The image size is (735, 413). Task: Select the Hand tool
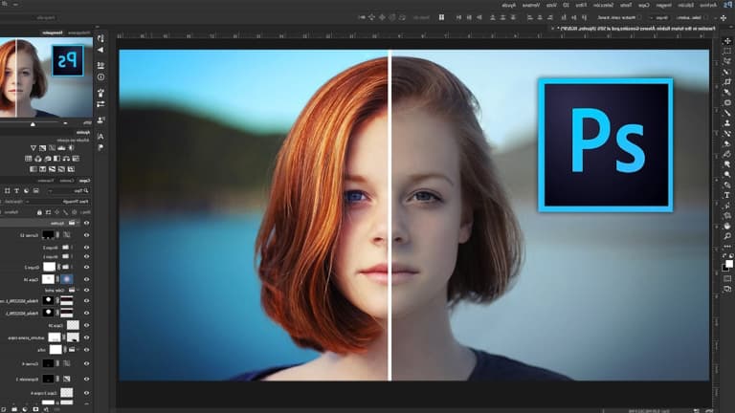727,226
